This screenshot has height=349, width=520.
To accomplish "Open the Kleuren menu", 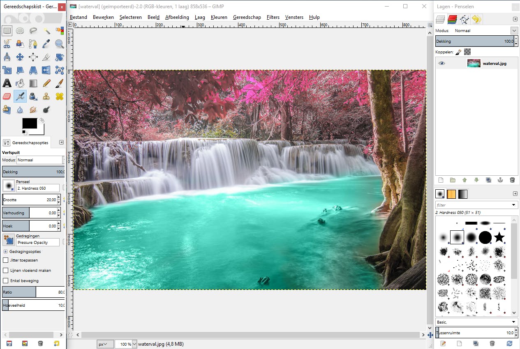I will click(x=219, y=17).
